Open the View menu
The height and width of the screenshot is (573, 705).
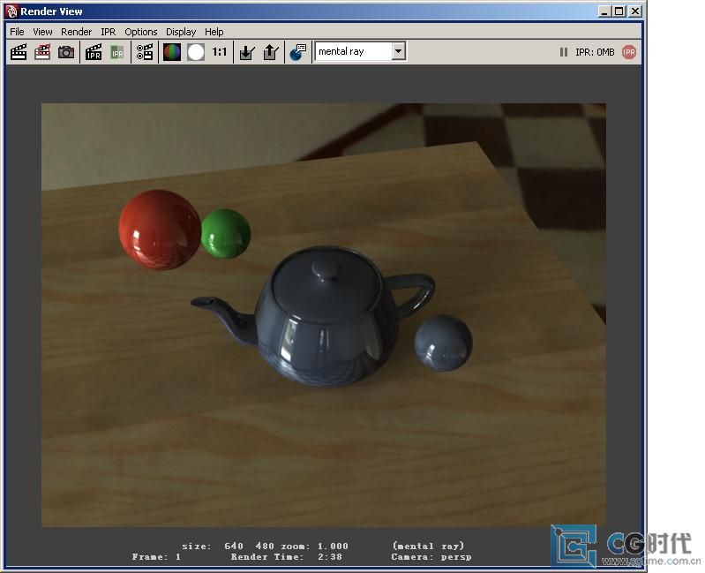(42, 32)
